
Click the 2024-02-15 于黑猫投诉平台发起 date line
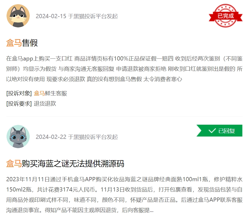[x=77, y=16]
